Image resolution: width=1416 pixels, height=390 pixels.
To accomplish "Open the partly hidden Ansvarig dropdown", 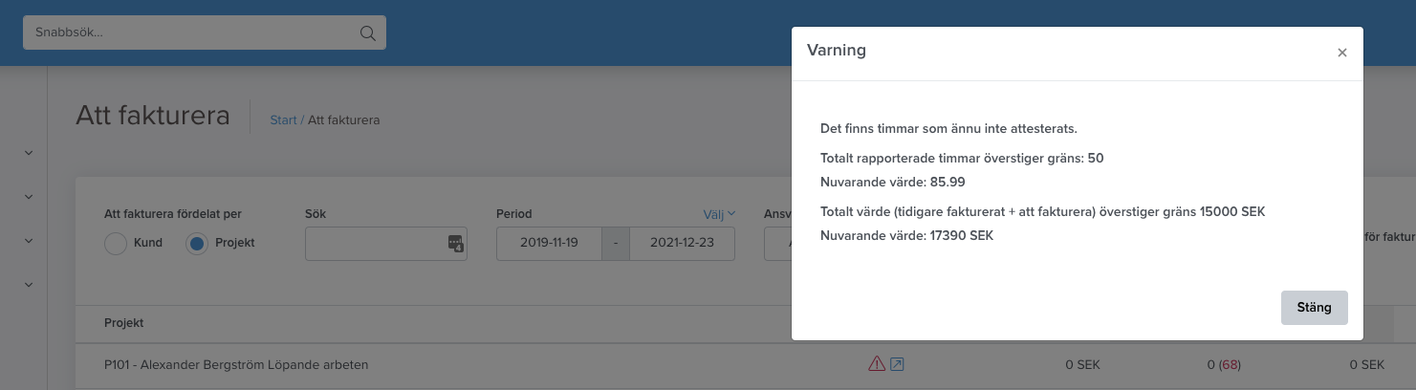I will pos(777,244).
